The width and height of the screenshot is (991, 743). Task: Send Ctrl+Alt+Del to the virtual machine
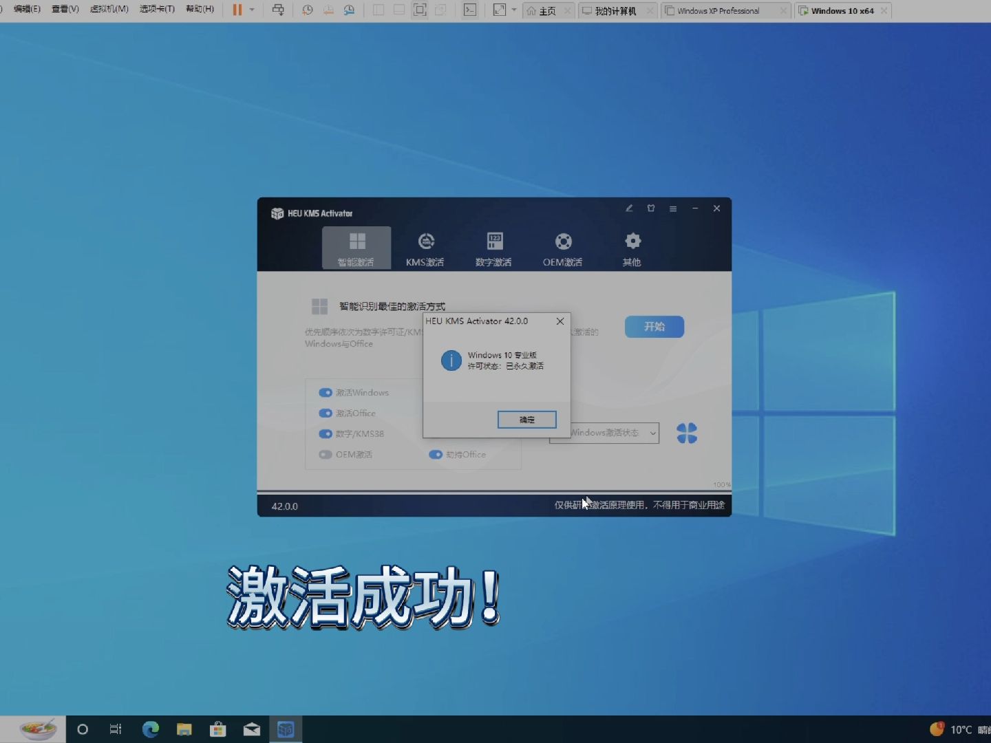coord(278,10)
